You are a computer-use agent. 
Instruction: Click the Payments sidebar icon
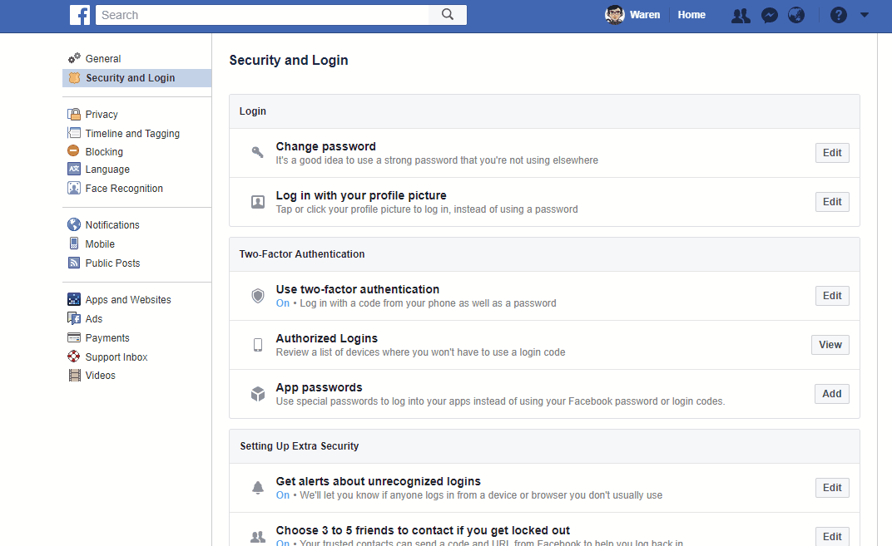point(74,337)
